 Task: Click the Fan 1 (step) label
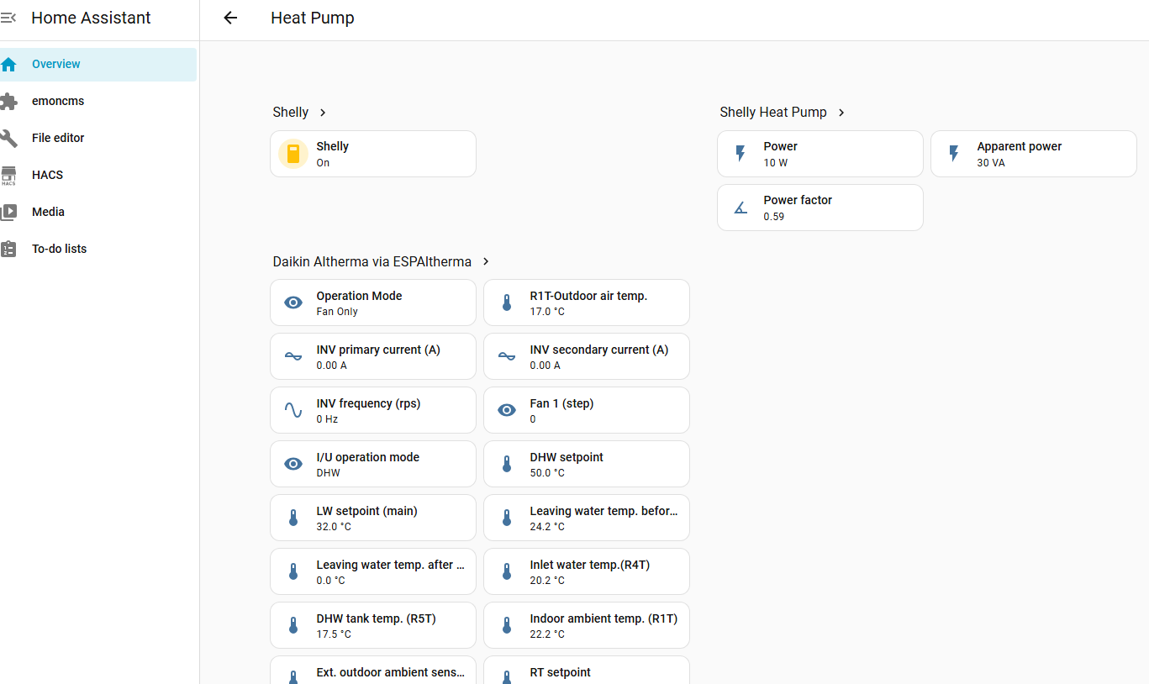pos(561,403)
